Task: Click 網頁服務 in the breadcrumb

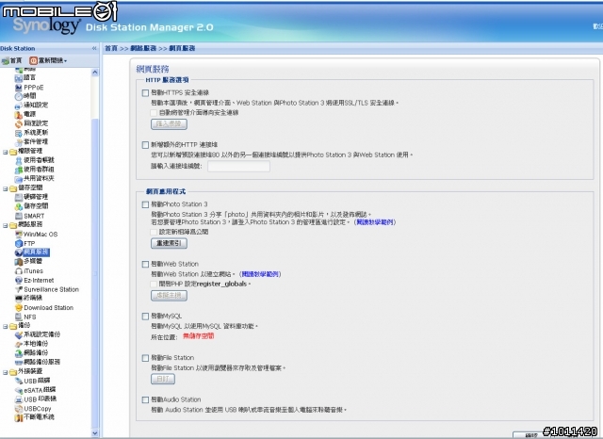Action: (182, 48)
